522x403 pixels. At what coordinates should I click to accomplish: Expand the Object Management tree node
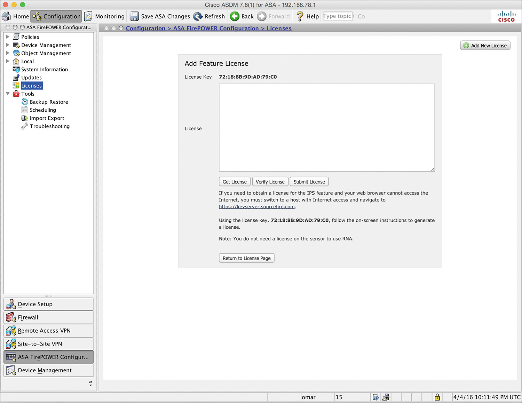point(8,53)
